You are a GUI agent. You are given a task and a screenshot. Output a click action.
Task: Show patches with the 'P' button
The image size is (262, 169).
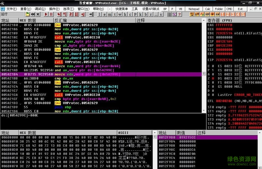coord(135,14)
